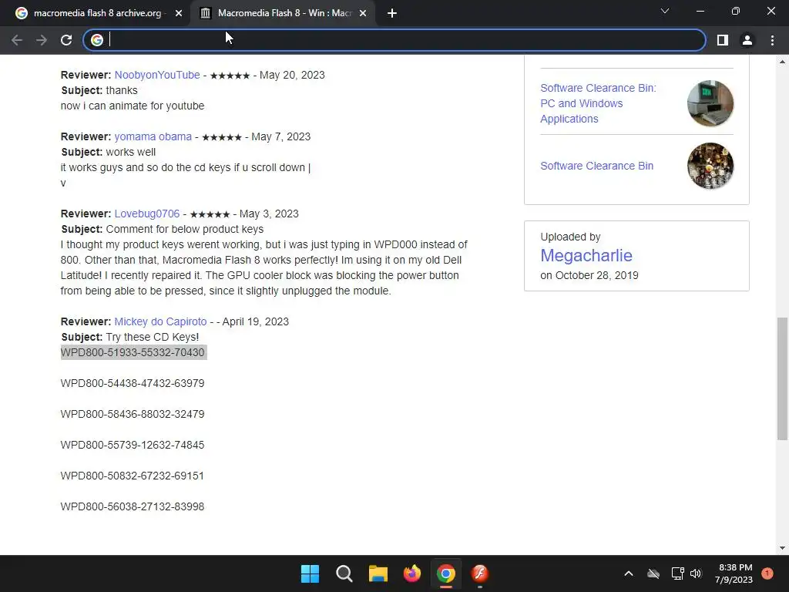Open the Windows Start menu
The height and width of the screenshot is (592, 789).
[310, 573]
